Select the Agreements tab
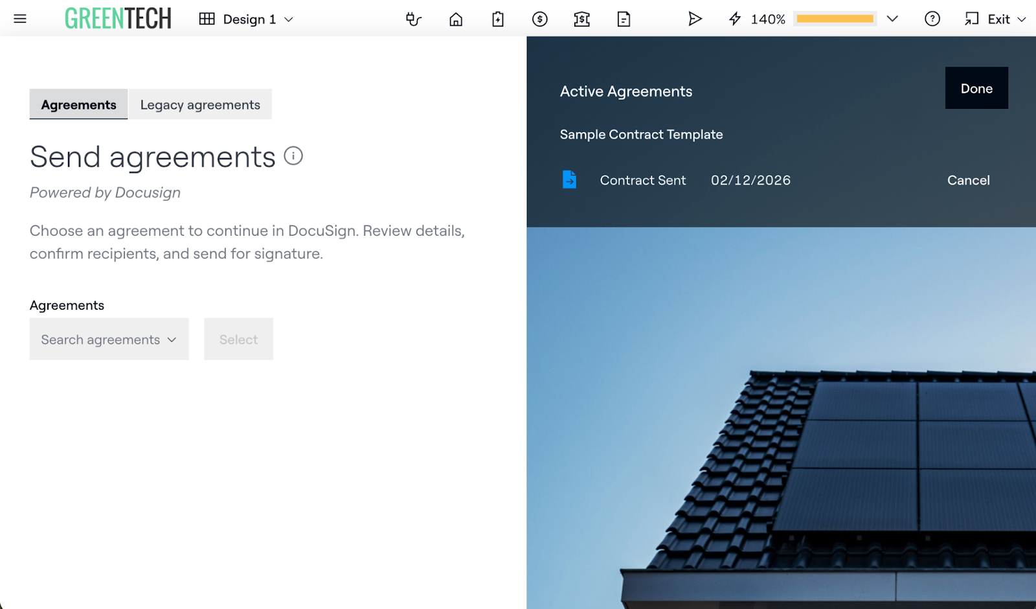The image size is (1036, 609). pyautogui.click(x=78, y=104)
